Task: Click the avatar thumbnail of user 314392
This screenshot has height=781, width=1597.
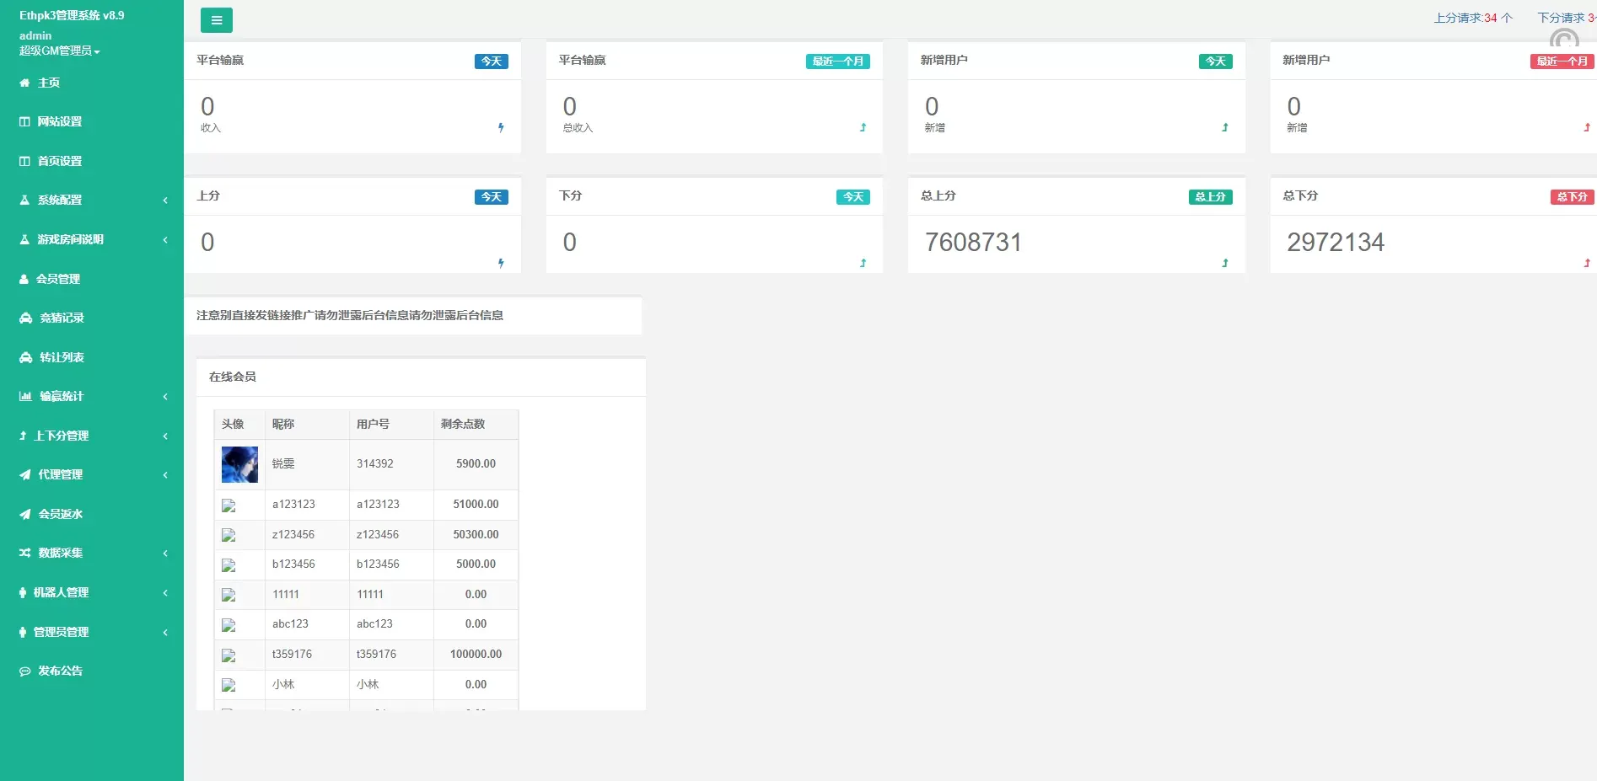Action: coord(239,464)
